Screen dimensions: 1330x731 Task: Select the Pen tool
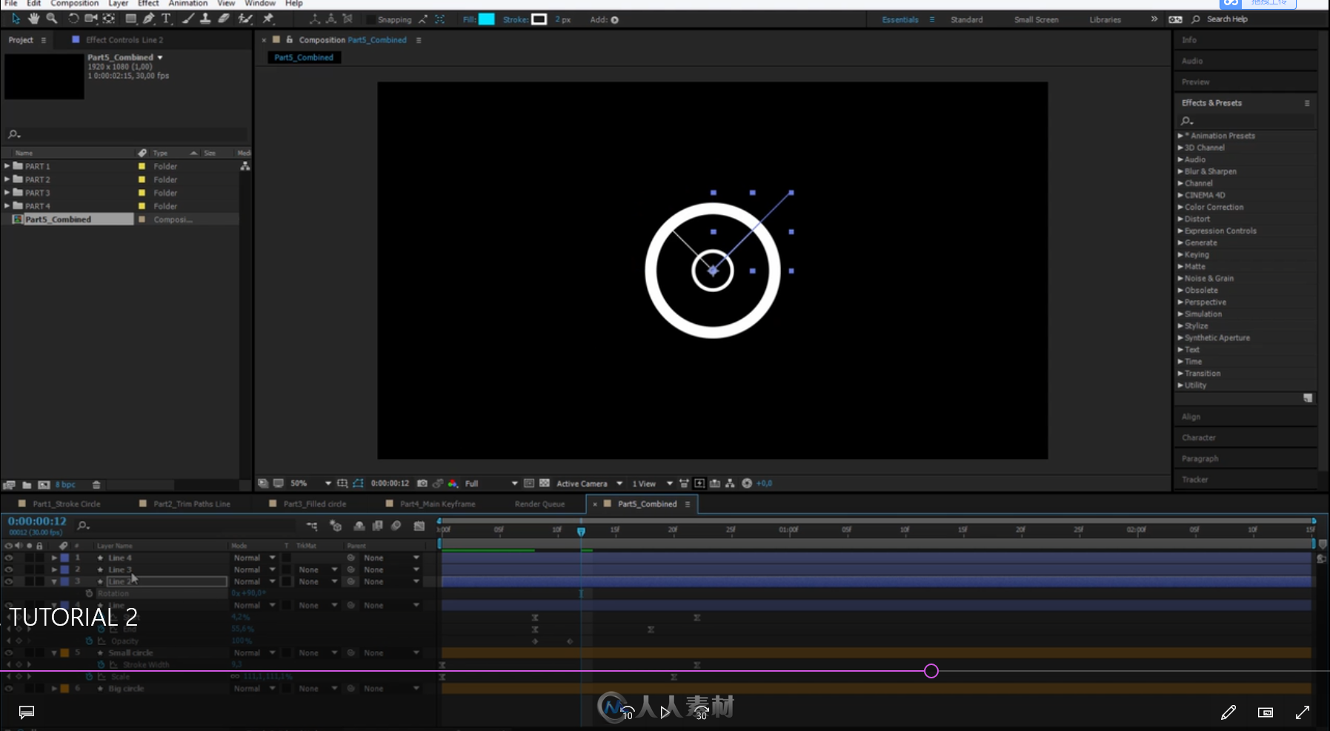point(148,19)
